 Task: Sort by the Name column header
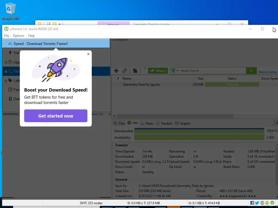127,78
